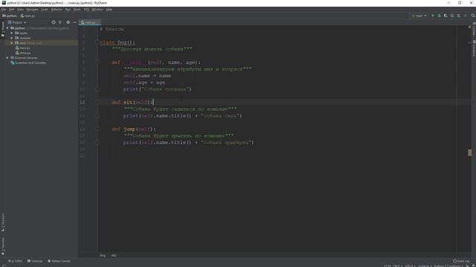Collapse the python root folder
476x267 pixels.
tap(7, 28)
